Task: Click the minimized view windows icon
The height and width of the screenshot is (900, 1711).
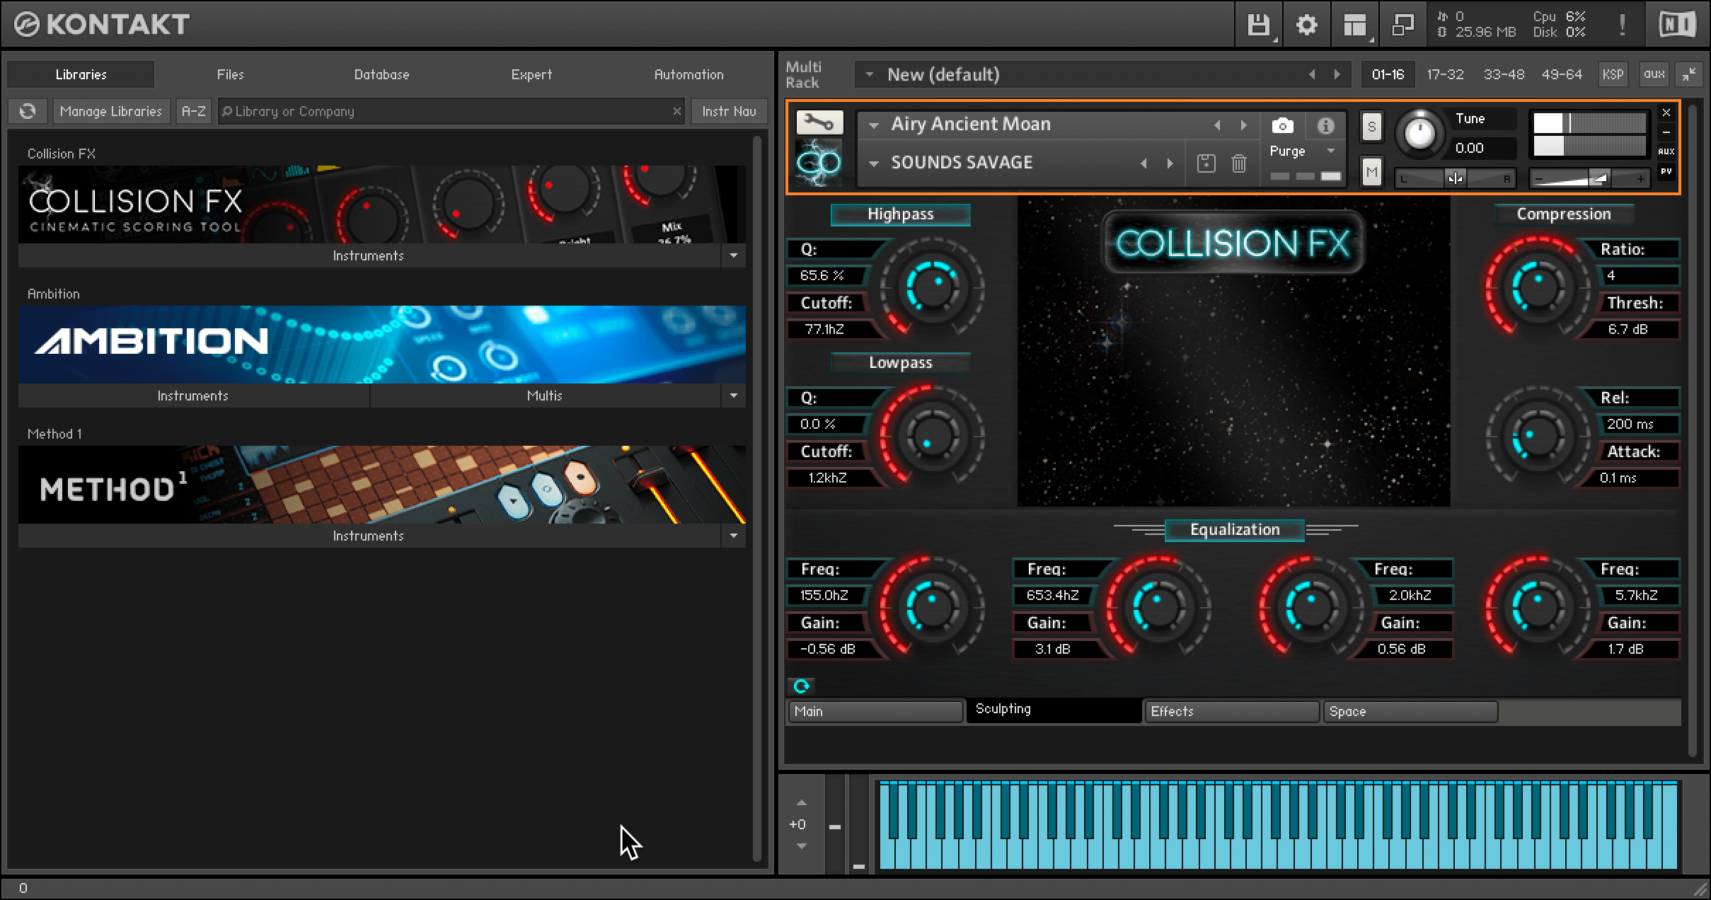Action: click(1402, 25)
